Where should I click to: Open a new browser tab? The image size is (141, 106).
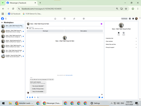click(40, 3)
